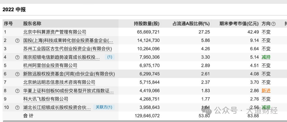This screenshot has width=287, height=122.
Task: Open shareholder 北京纳远明志信息技术咨询有限公司
Action: [59, 82]
